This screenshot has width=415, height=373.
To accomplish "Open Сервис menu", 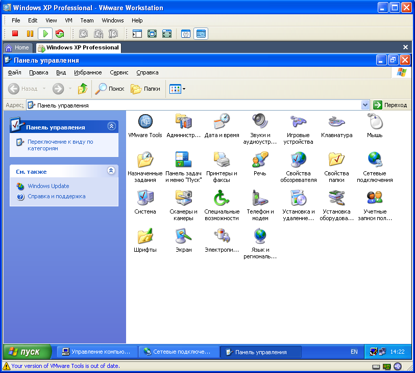I will [x=119, y=72].
